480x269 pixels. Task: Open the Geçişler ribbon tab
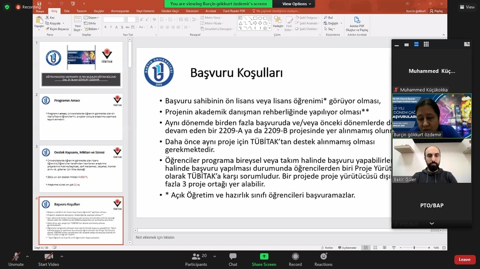99,11
